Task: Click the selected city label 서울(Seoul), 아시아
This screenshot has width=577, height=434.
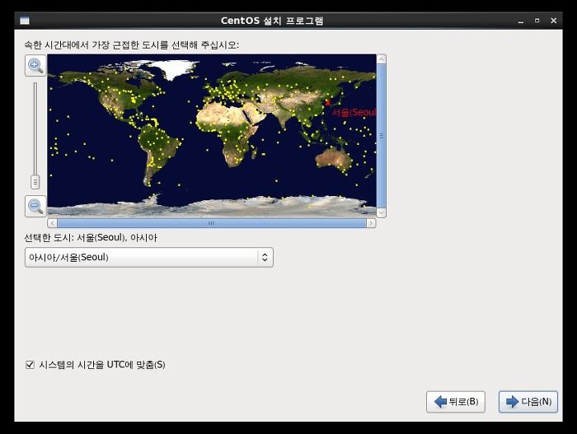Action: click(117, 238)
